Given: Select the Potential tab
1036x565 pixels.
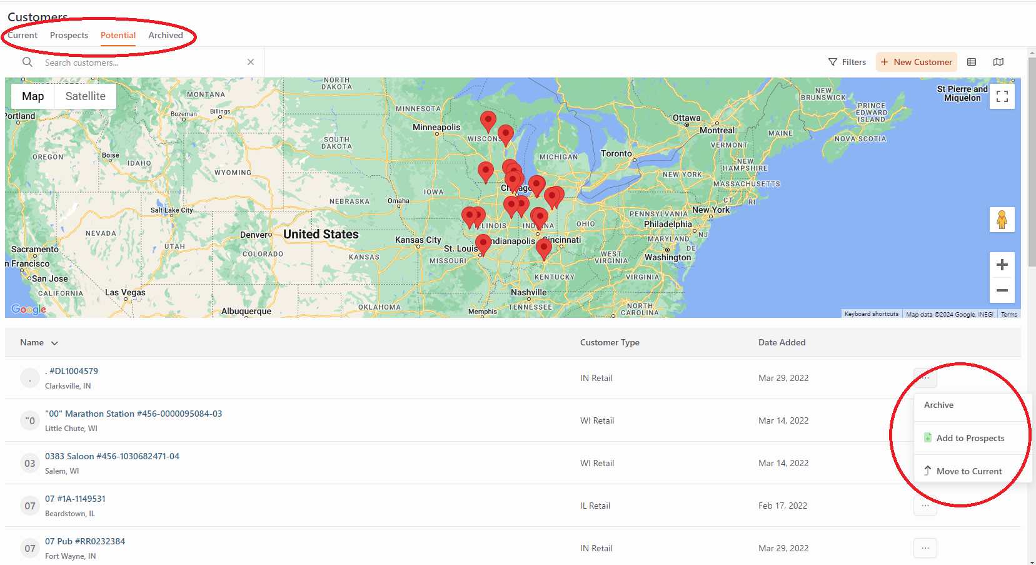Looking at the screenshot, I should click(x=118, y=35).
